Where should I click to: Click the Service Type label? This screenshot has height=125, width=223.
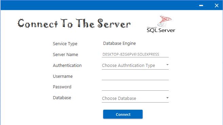pos(65,44)
